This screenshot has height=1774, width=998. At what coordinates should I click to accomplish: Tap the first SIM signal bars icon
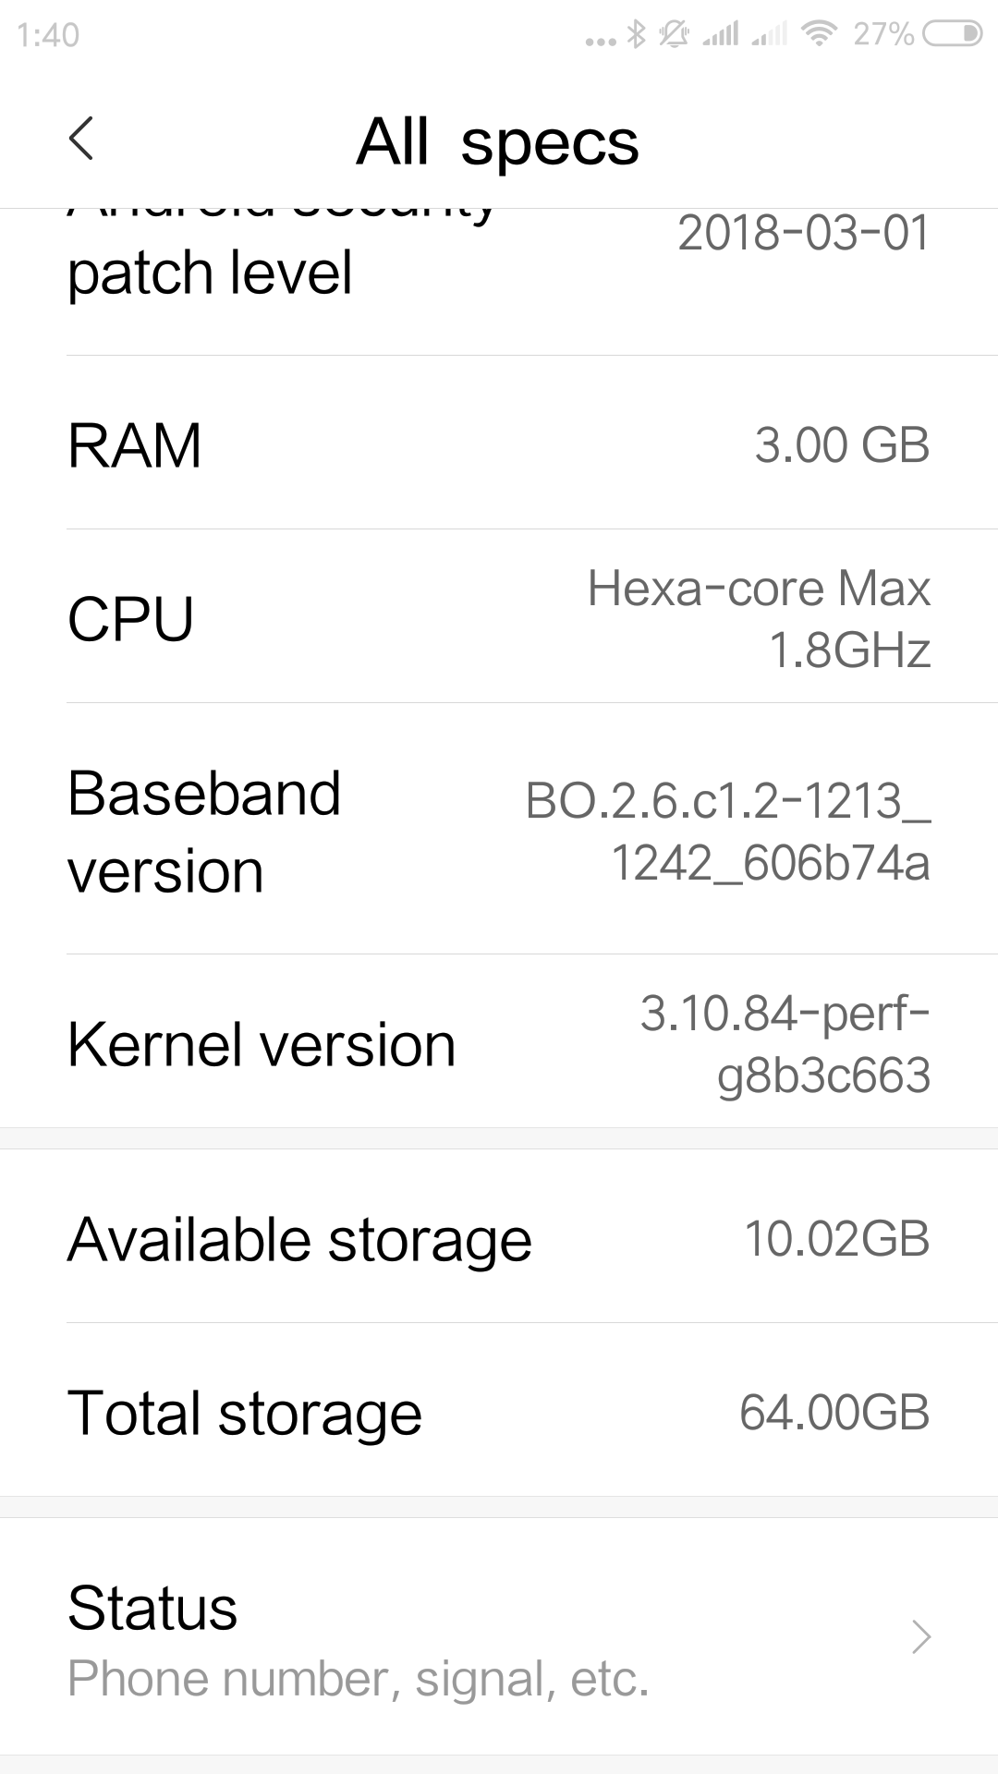pos(721,34)
